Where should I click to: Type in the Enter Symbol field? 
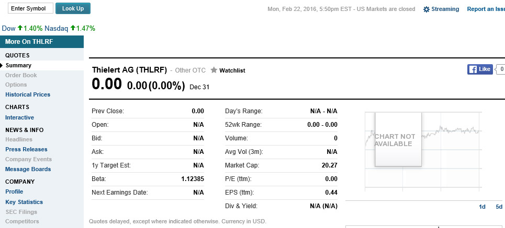click(31, 8)
